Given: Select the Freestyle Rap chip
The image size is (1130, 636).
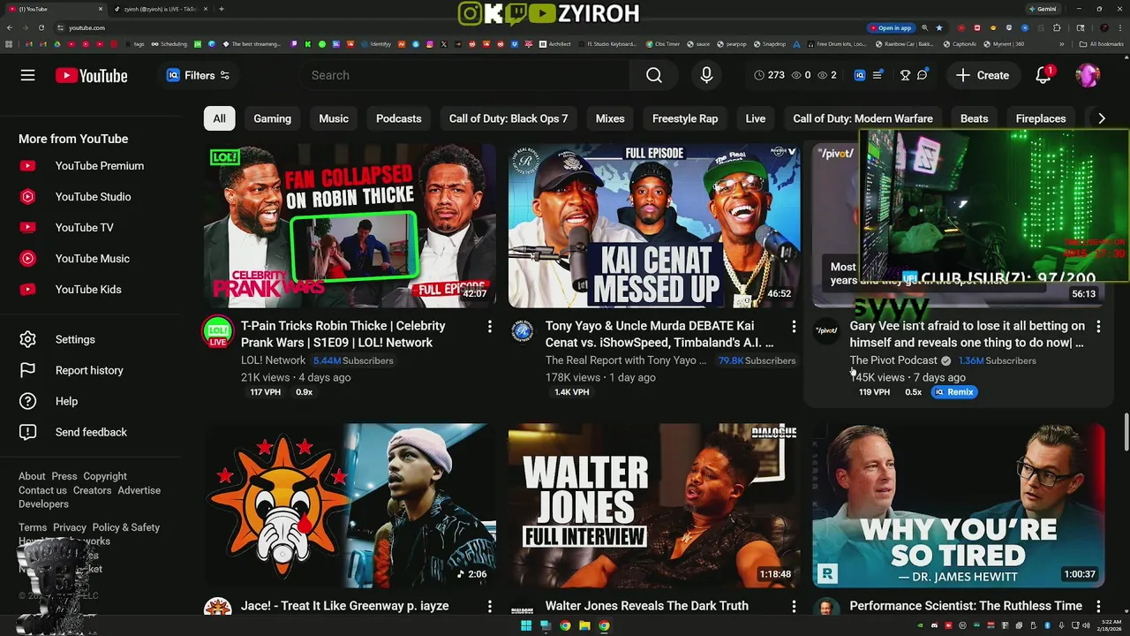Looking at the screenshot, I should (685, 118).
